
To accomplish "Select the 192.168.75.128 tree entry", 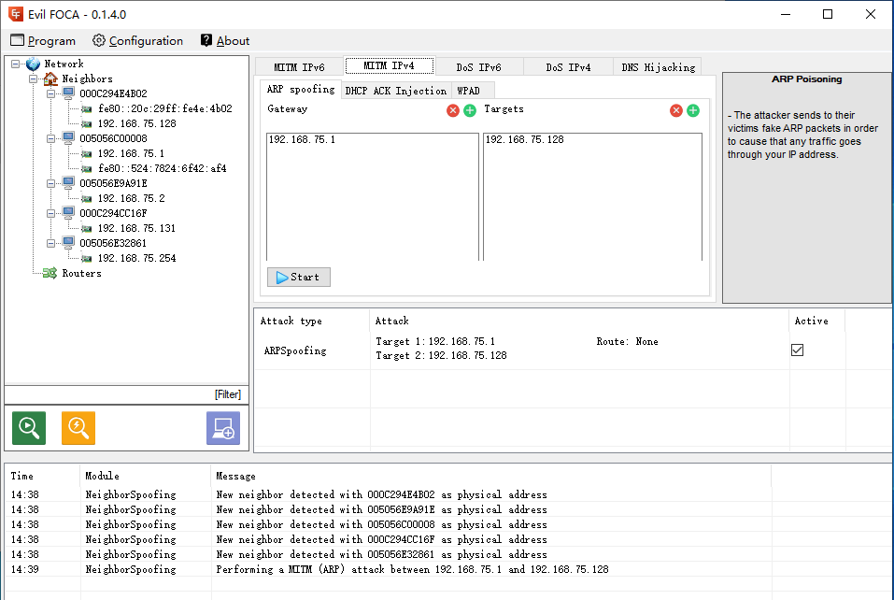I will [136, 123].
